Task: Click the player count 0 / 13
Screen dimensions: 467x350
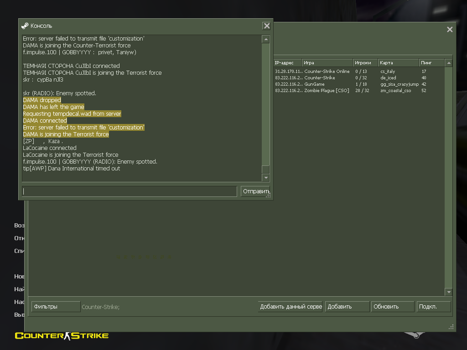Action: (x=361, y=72)
